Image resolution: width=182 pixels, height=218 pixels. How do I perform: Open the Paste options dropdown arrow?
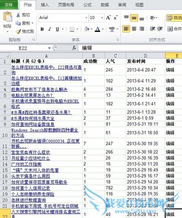coord(7,32)
